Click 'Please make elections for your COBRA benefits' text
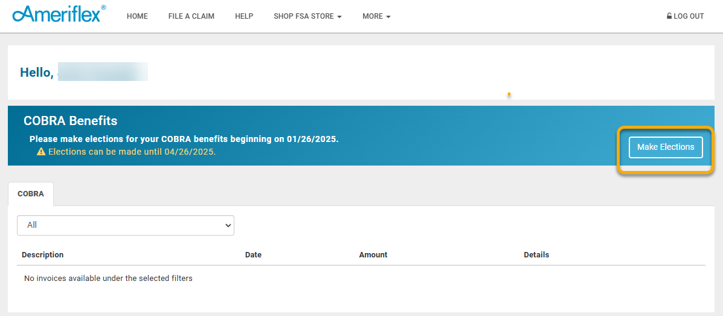Screen dimensions: 723x316 [184, 139]
